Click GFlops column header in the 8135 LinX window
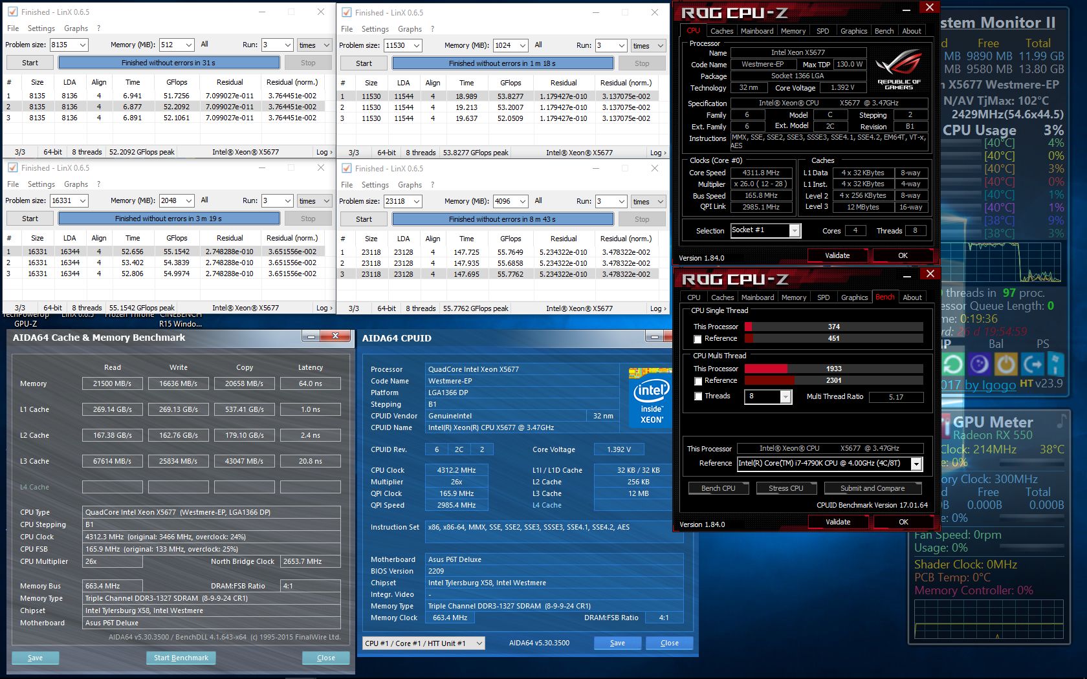1087x679 pixels. click(177, 82)
